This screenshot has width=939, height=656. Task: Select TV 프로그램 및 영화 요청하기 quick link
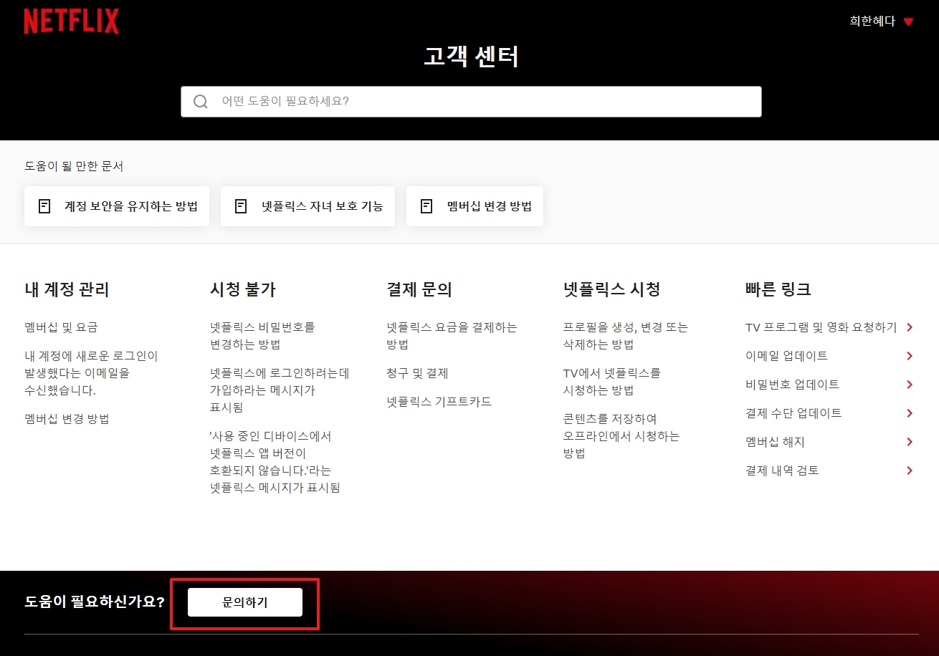tap(821, 327)
